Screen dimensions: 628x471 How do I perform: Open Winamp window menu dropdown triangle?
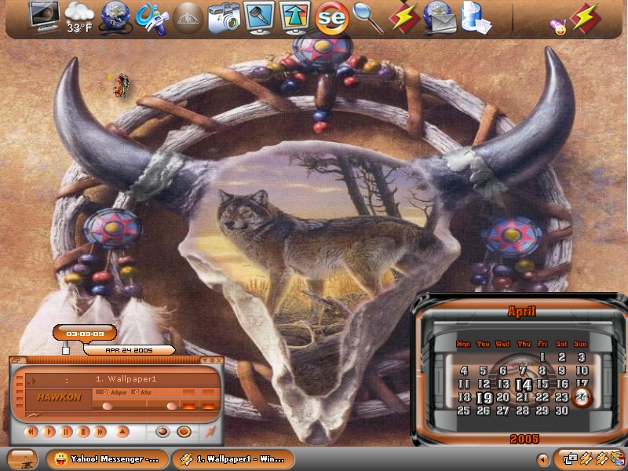204,360
